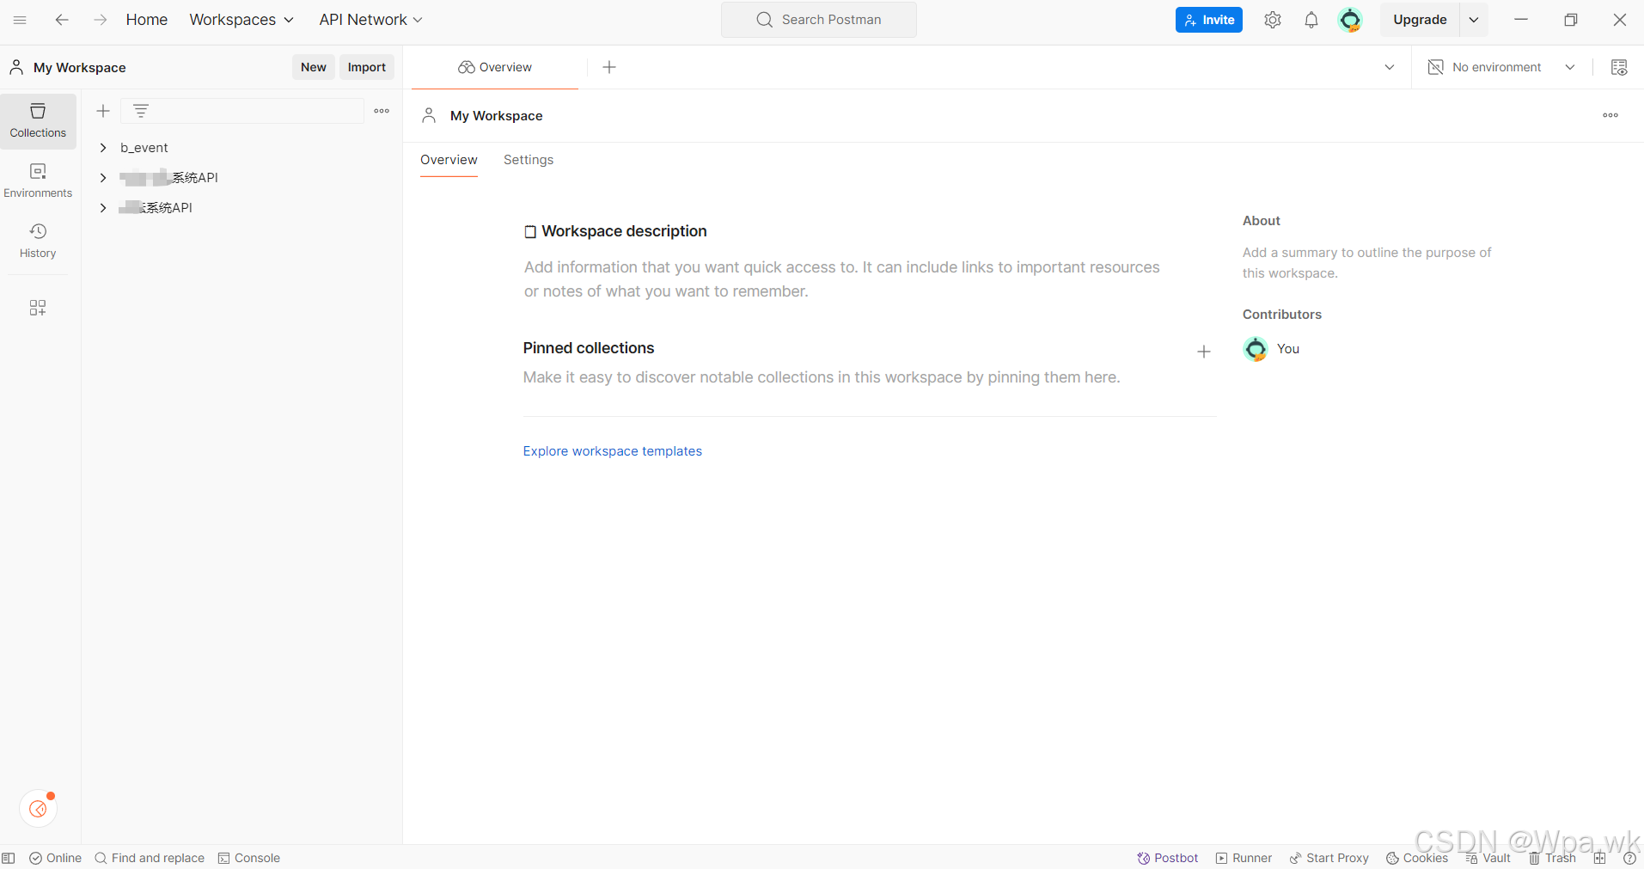The width and height of the screenshot is (1644, 869).
Task: Open the hamburger menu in the header
Action: tap(20, 20)
